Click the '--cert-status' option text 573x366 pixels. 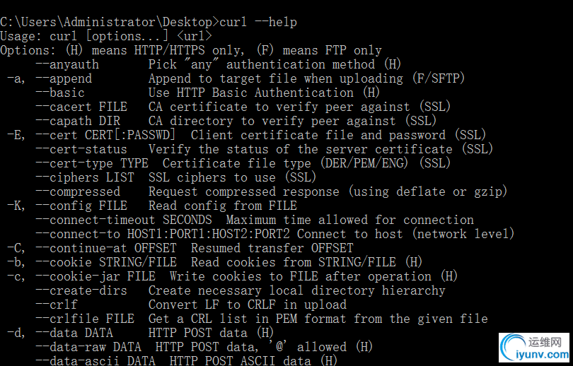pos(81,149)
